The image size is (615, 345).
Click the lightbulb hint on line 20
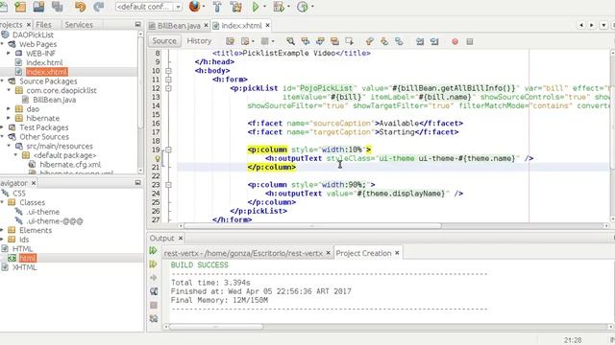click(x=158, y=158)
